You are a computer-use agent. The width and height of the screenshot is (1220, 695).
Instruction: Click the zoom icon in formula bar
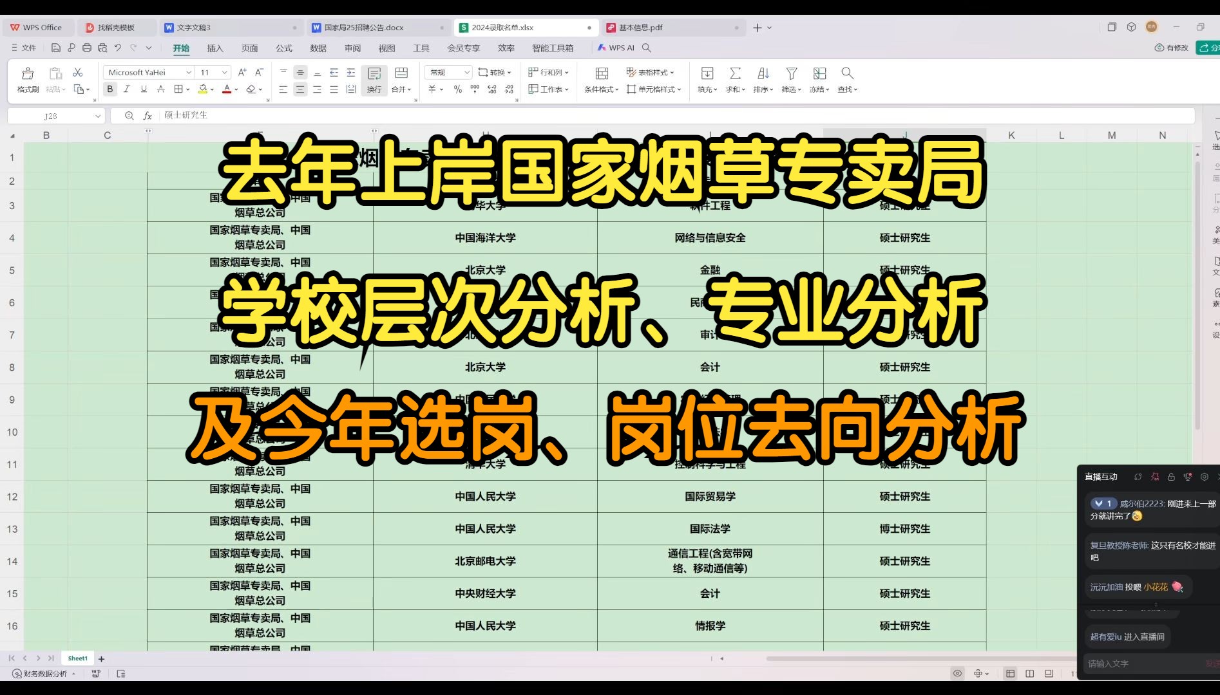(129, 116)
